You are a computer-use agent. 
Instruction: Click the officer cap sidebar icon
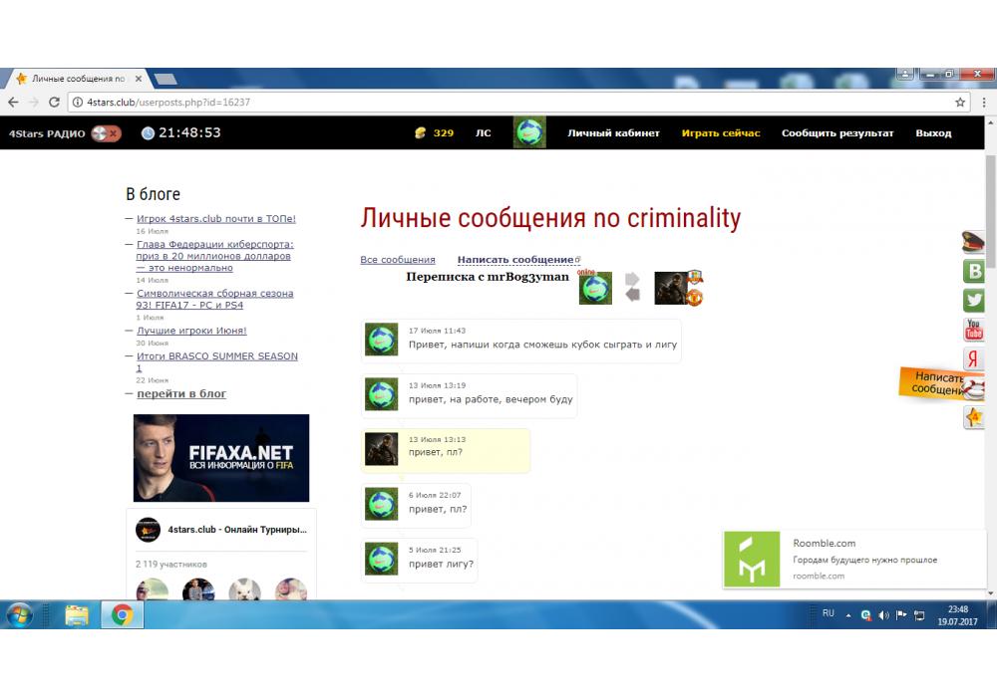(974, 242)
